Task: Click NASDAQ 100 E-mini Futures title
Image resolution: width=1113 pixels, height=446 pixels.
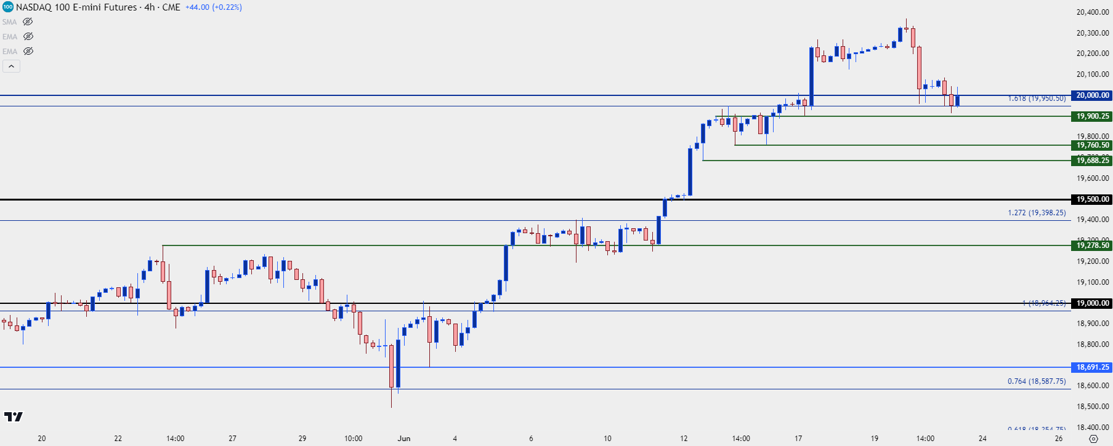Action: [x=76, y=7]
